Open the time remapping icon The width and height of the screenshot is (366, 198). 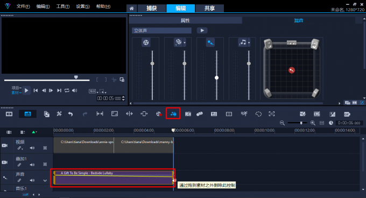coord(244,114)
